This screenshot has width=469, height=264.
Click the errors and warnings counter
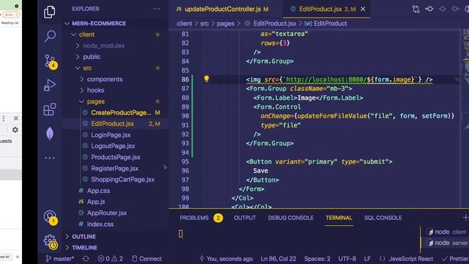tap(111, 259)
